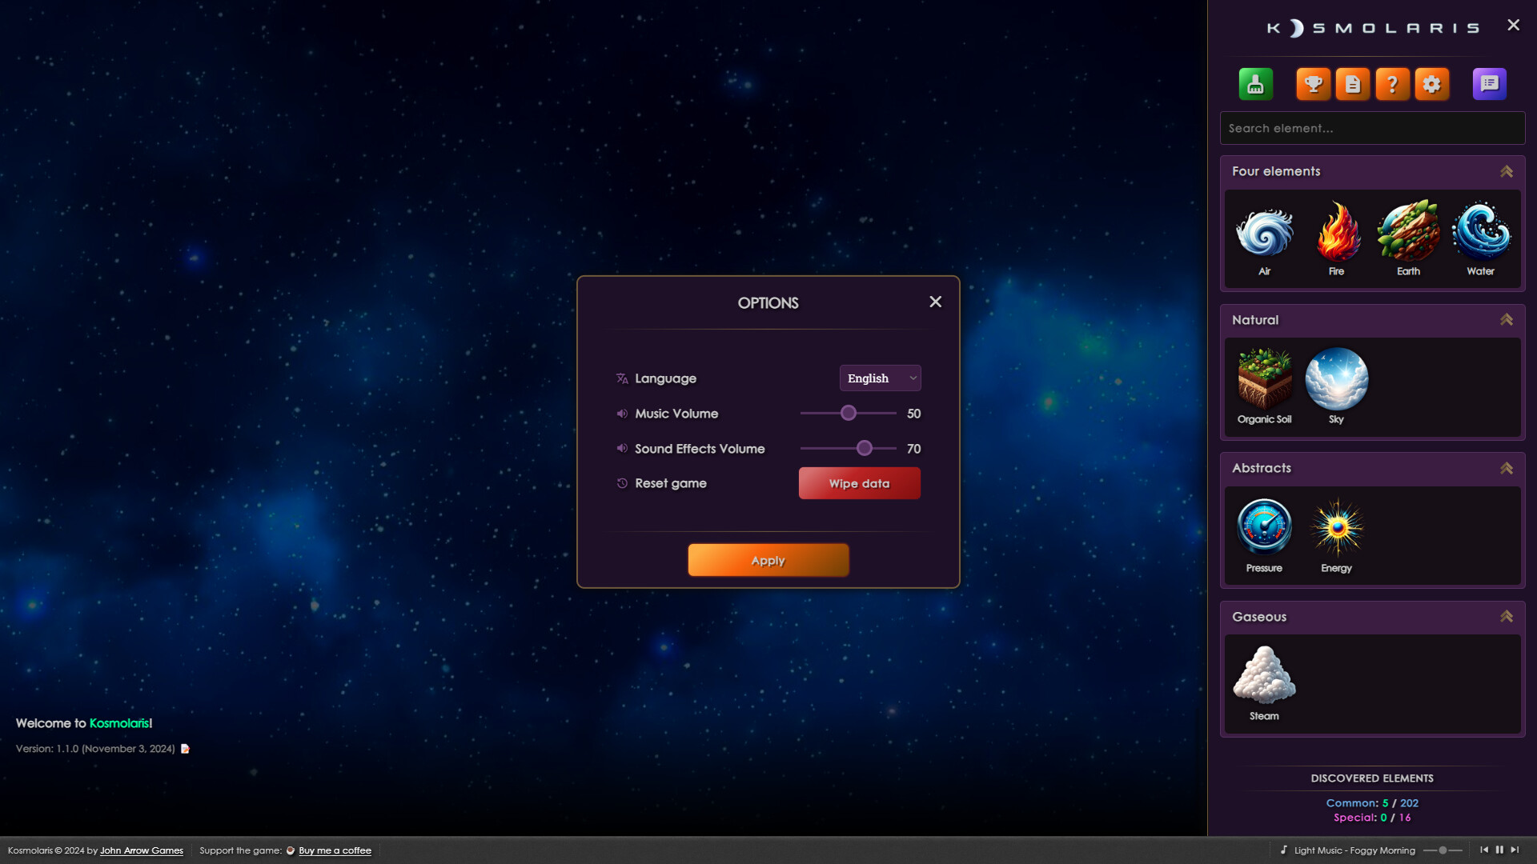Open the changelog document icon
This screenshot has height=864, width=1537.
point(1353,83)
